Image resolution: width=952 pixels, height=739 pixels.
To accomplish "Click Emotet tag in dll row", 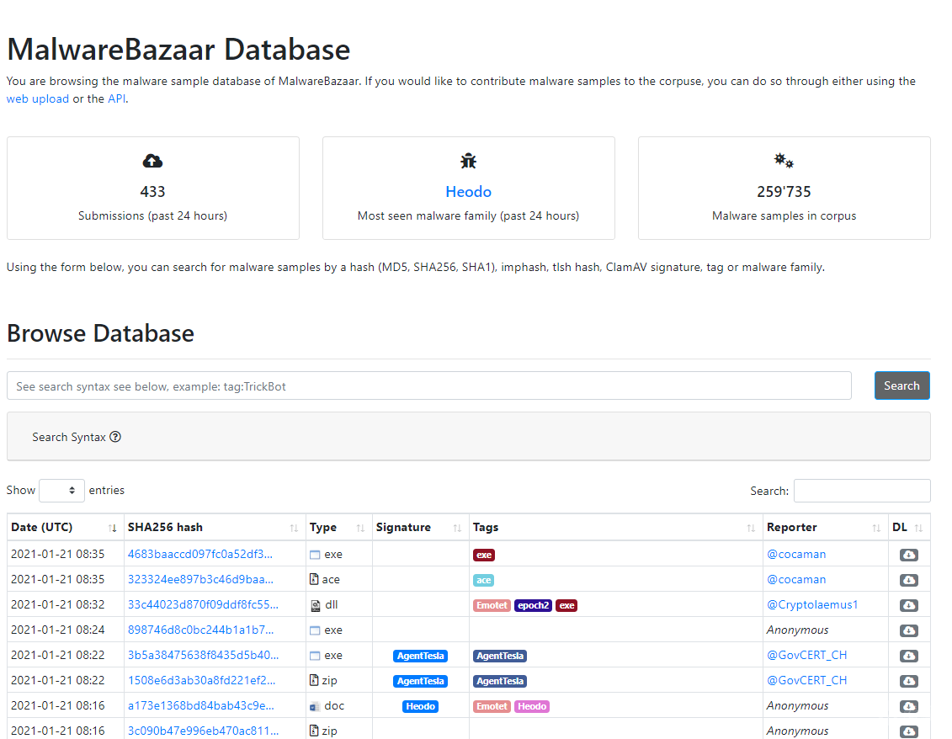I will click(492, 605).
